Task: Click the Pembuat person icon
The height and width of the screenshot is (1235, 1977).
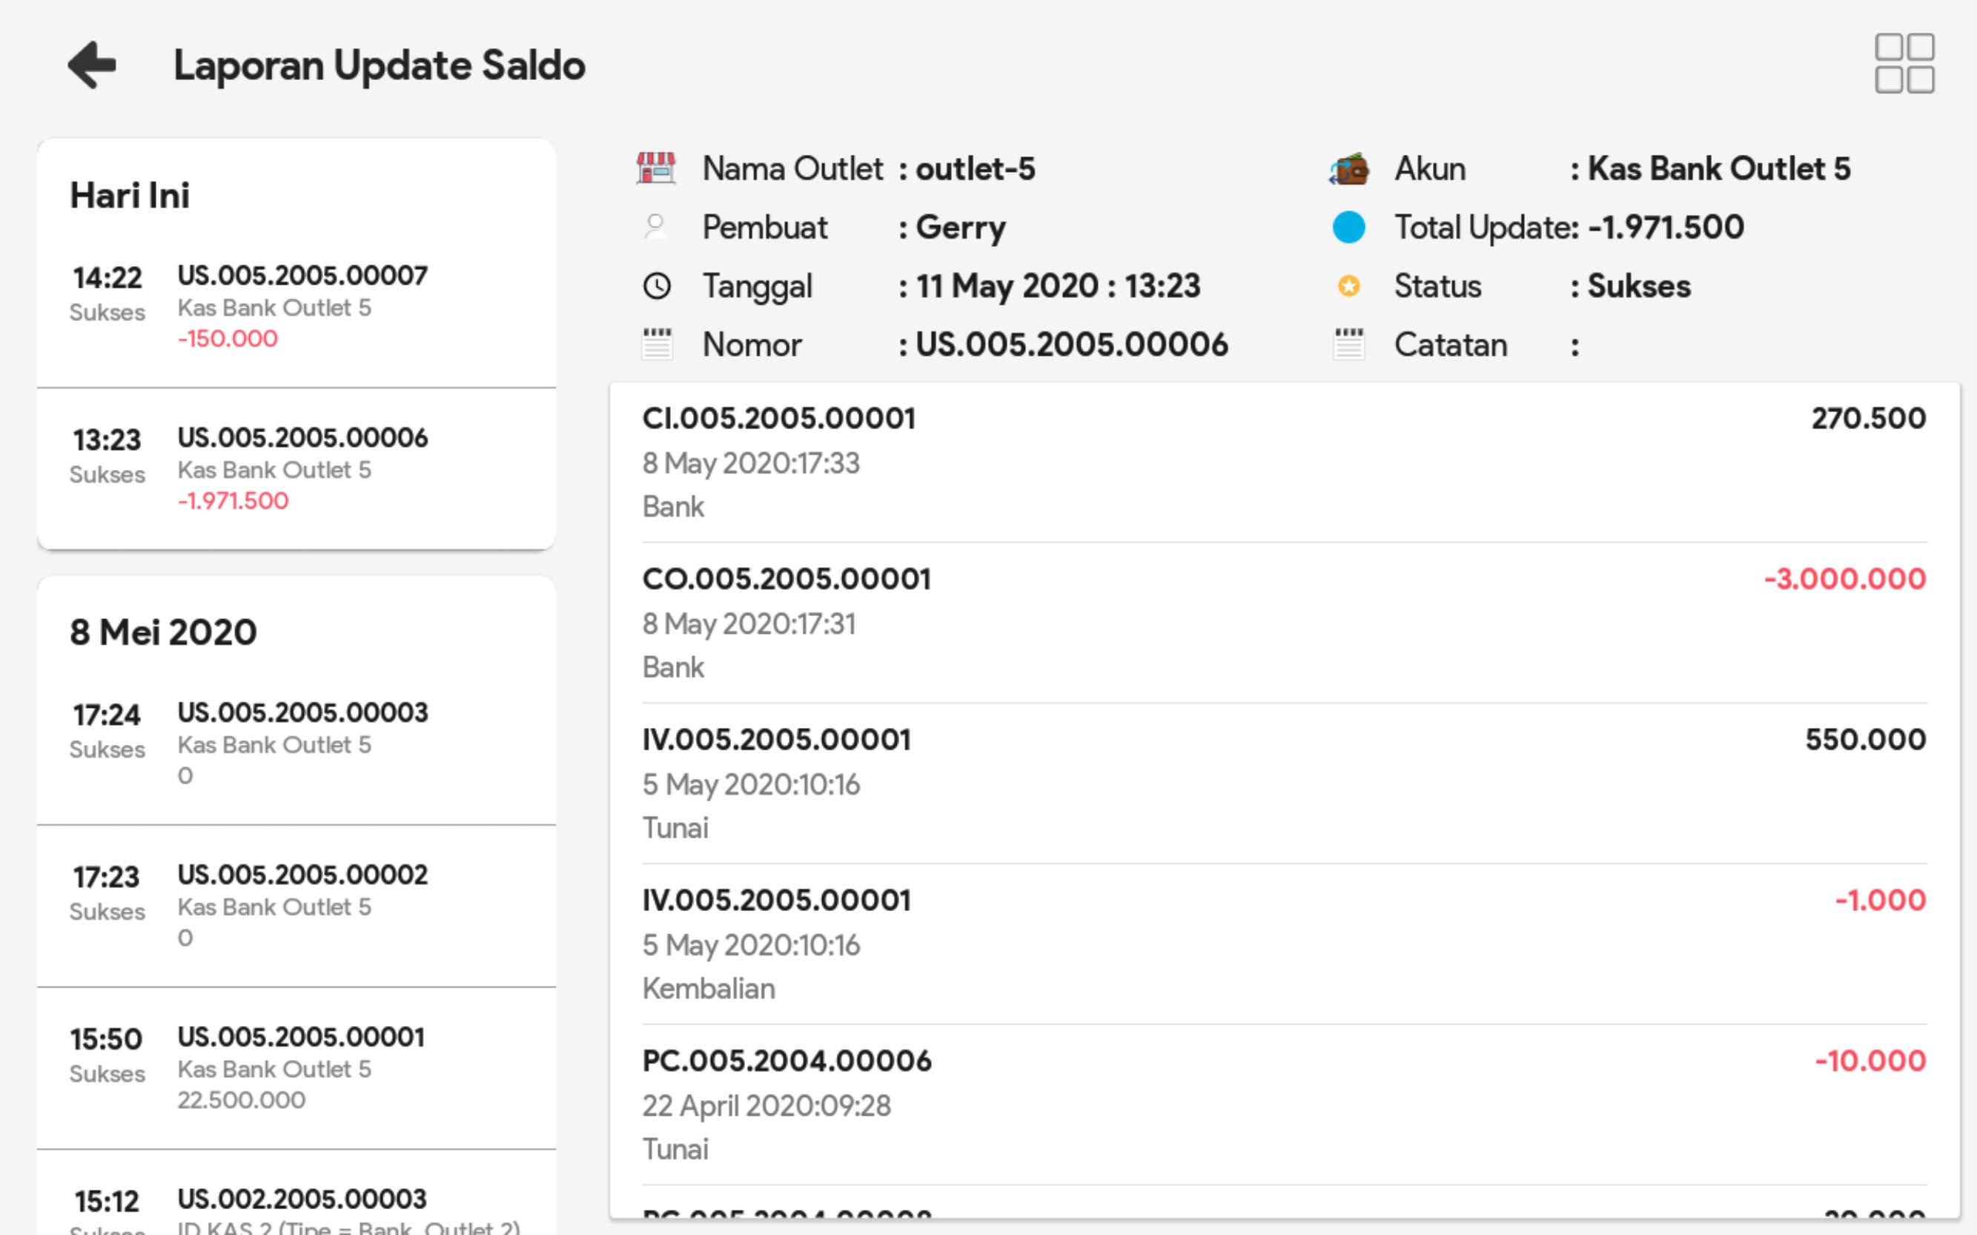Action: [655, 226]
